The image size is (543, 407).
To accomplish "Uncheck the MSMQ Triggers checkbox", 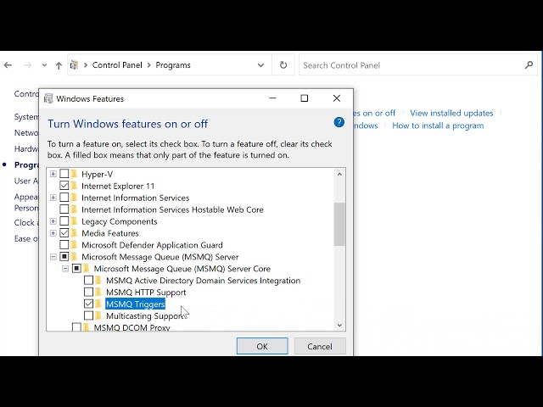I will (88, 304).
